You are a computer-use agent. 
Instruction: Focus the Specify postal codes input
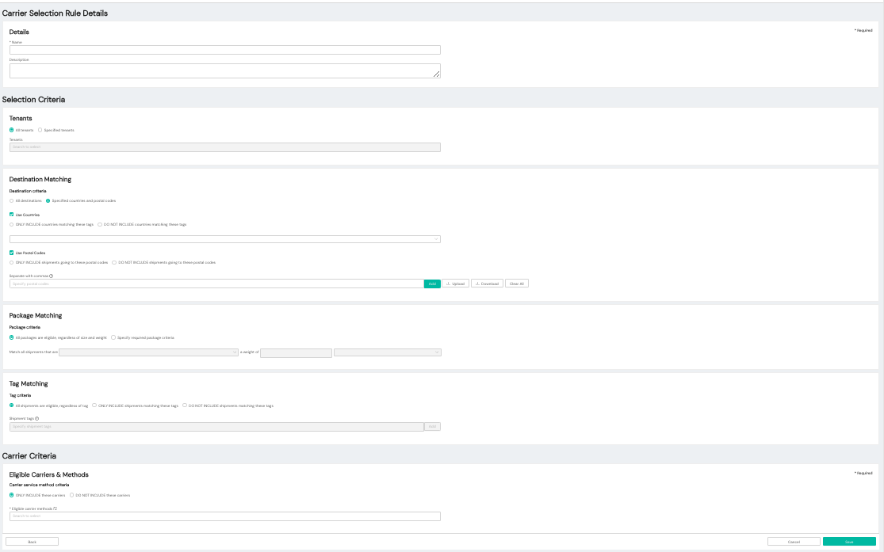pyautogui.click(x=216, y=284)
